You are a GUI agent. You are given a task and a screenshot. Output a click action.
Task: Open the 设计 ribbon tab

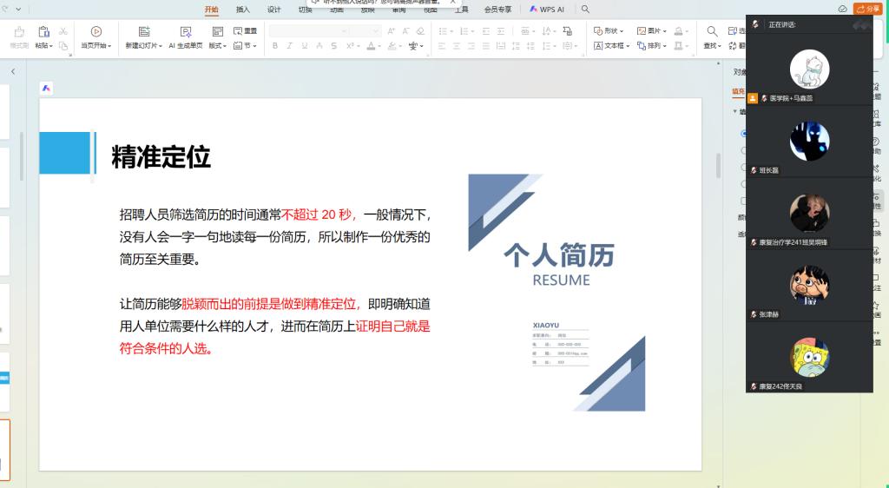pos(274,10)
